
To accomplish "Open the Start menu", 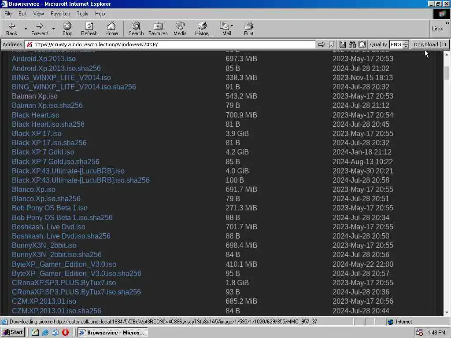I will [13, 333].
